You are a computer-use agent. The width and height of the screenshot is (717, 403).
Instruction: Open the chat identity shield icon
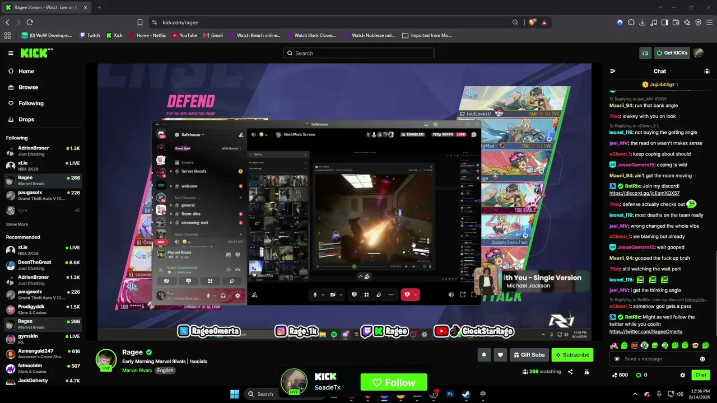pos(617,359)
